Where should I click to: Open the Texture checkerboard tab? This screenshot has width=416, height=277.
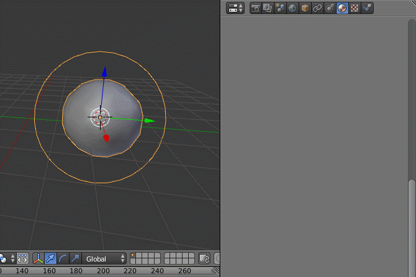[355, 8]
